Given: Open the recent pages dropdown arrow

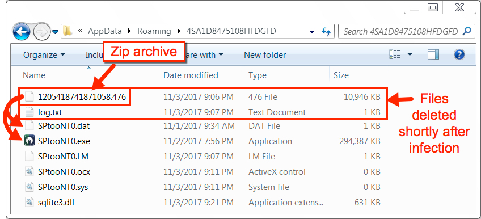Looking at the screenshot, I should tap(55, 32).
